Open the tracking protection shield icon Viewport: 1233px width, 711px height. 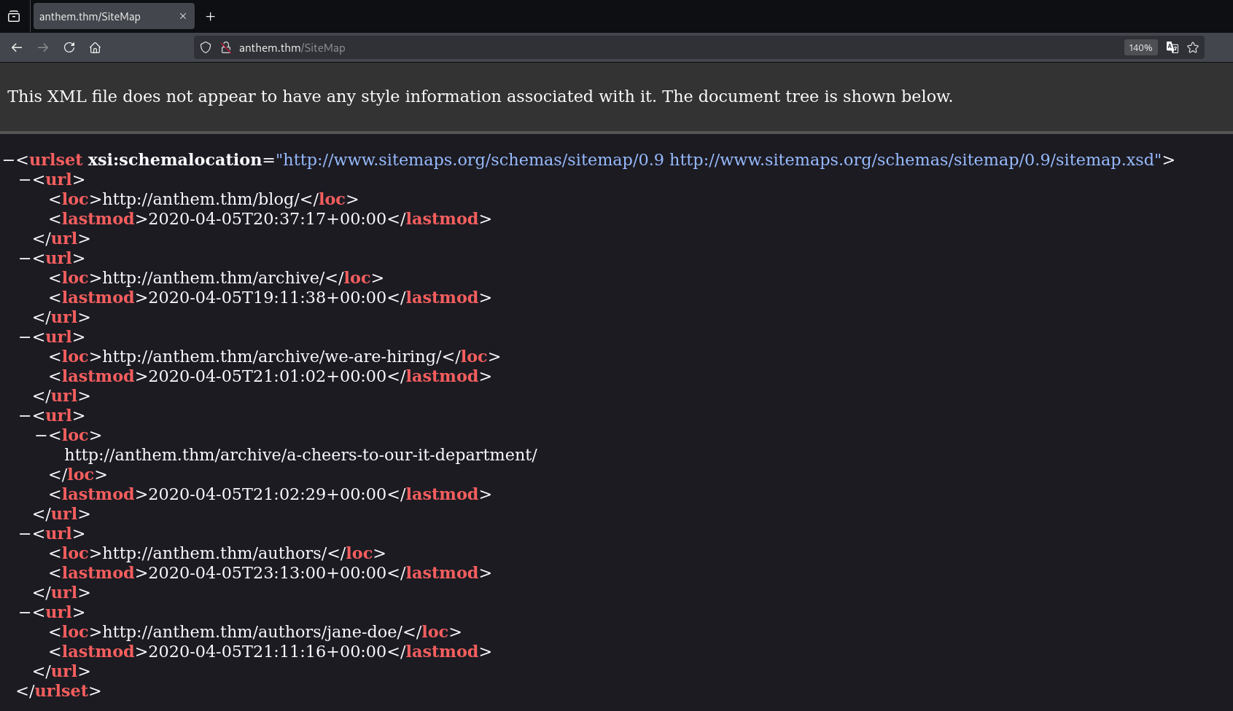[206, 47]
